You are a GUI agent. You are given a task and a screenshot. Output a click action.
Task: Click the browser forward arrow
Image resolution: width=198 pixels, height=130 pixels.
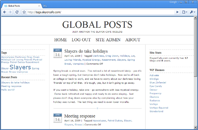[10, 12]
